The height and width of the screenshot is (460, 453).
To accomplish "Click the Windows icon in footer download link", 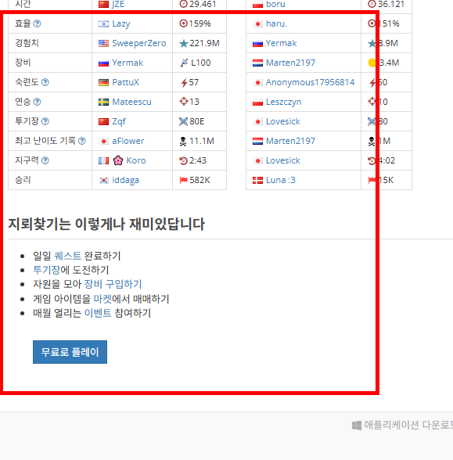I will (x=357, y=426).
